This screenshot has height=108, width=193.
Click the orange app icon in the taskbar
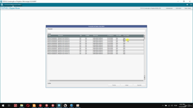tap(34, 105)
